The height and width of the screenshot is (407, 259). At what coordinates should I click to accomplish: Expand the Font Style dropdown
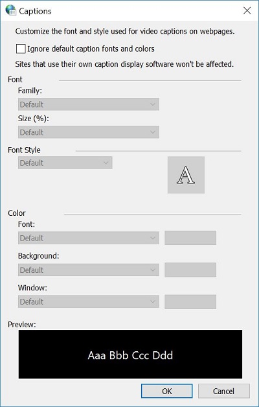pos(65,163)
